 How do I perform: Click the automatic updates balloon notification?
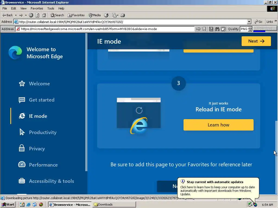point(218,188)
